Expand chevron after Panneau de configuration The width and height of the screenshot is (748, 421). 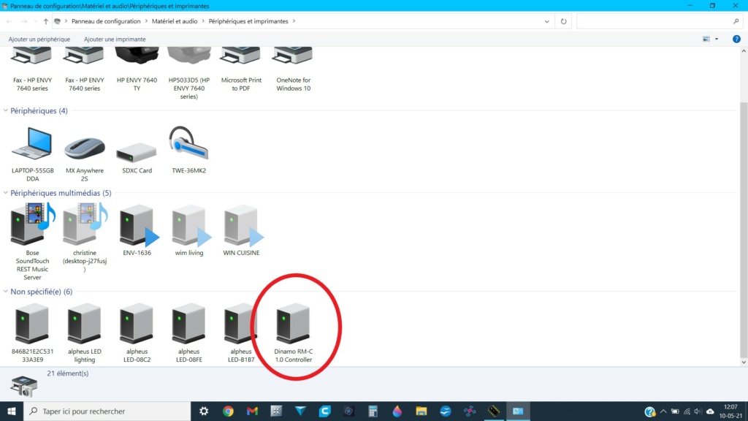146,21
